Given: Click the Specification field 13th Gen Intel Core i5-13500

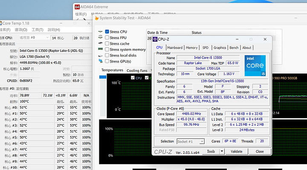Looking at the screenshot, I should (223, 81).
